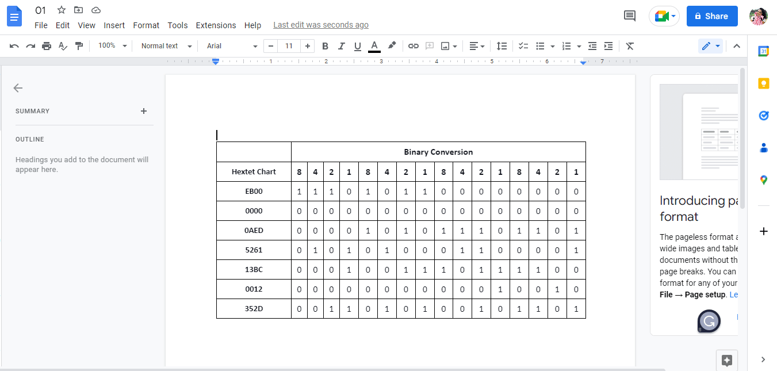Open spelling and grammar check
This screenshot has width=777, height=371.
[x=63, y=46]
